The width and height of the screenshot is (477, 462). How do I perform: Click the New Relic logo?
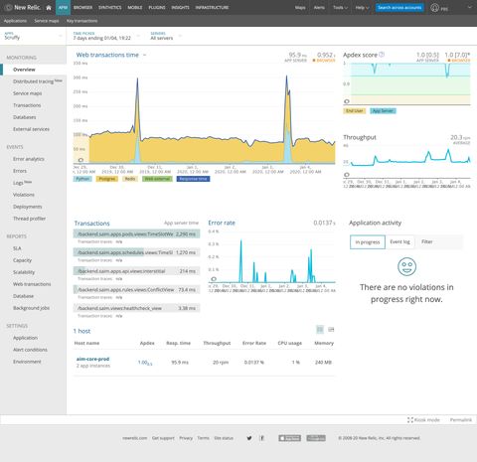coord(23,7)
